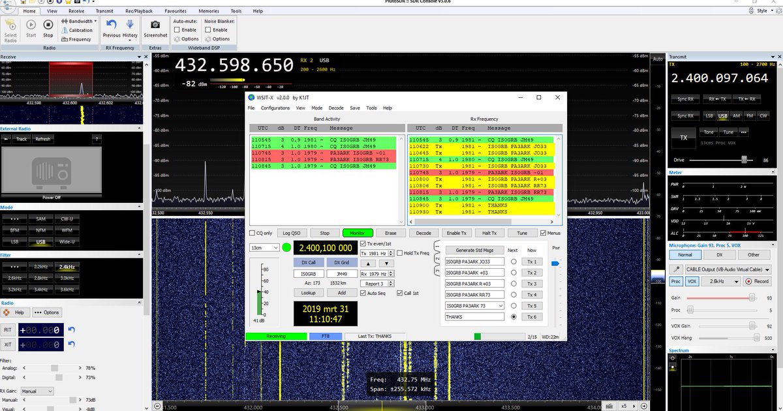Click the External Radio power off image
Image resolution: width=783 pixels, height=411 pixels.
pos(51,171)
